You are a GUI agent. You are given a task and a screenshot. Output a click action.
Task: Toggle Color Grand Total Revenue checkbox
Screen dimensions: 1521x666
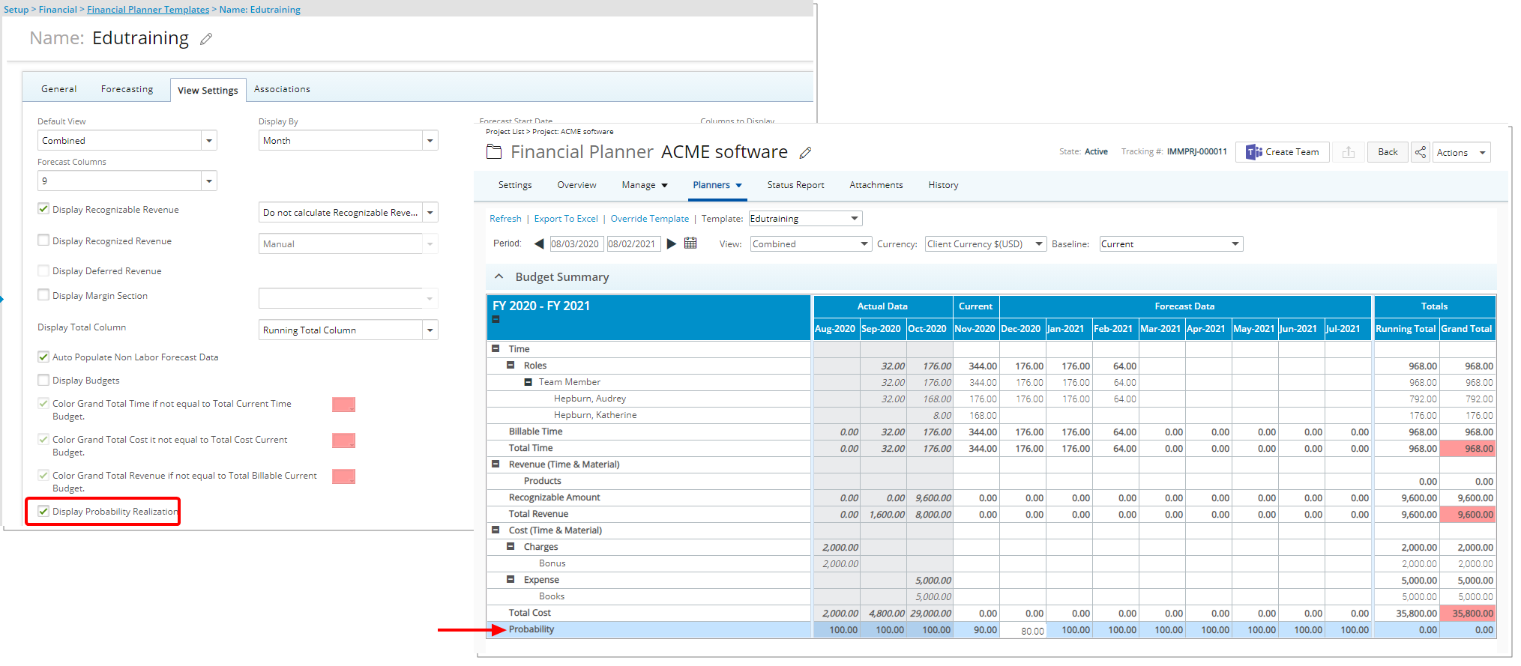[43, 475]
